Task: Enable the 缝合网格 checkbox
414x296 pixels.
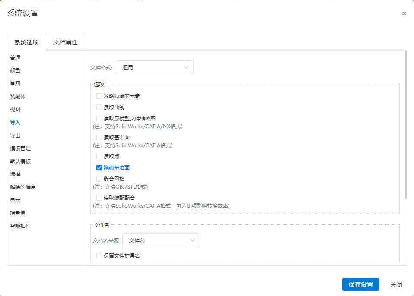Action: click(x=99, y=179)
